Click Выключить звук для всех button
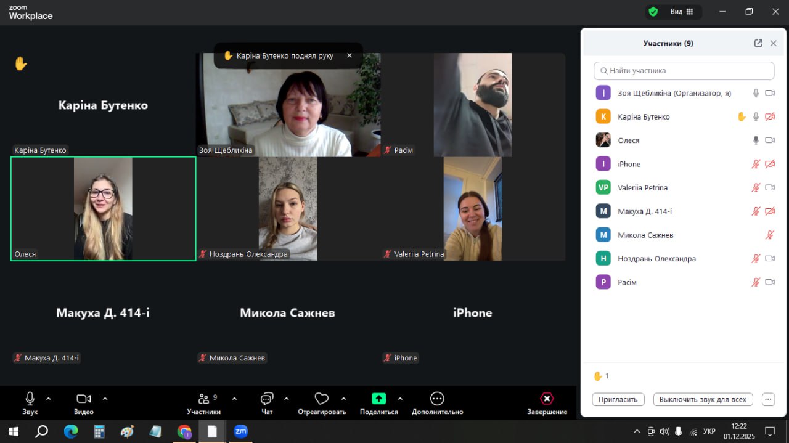 tap(703, 399)
